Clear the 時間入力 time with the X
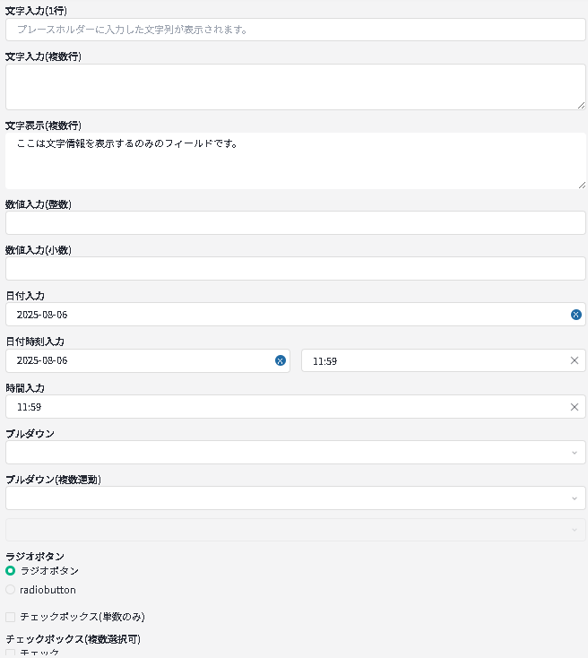This screenshot has width=588, height=658. tap(575, 407)
